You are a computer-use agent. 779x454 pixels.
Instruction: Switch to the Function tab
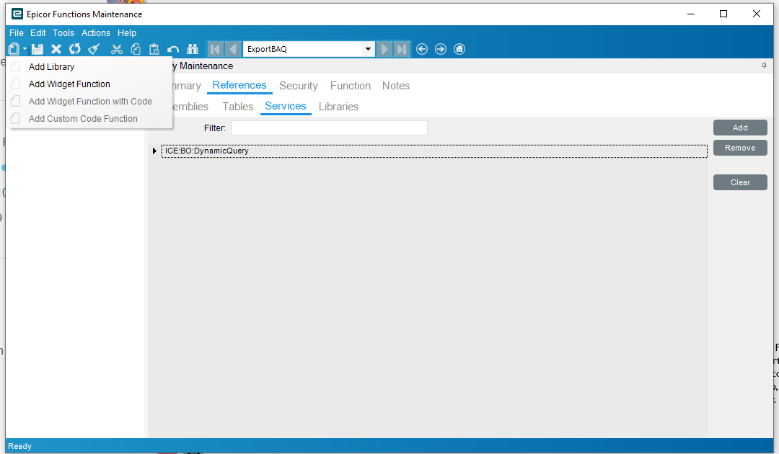click(x=351, y=86)
